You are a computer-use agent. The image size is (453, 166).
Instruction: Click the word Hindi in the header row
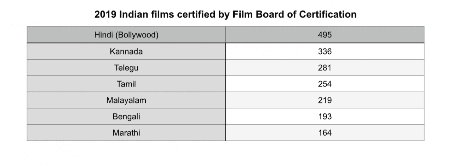103,35
